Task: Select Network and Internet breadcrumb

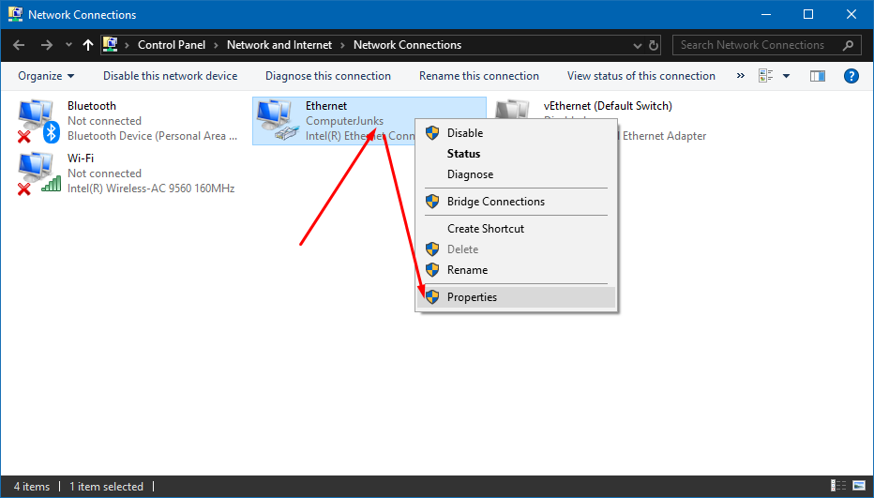Action: (x=279, y=45)
